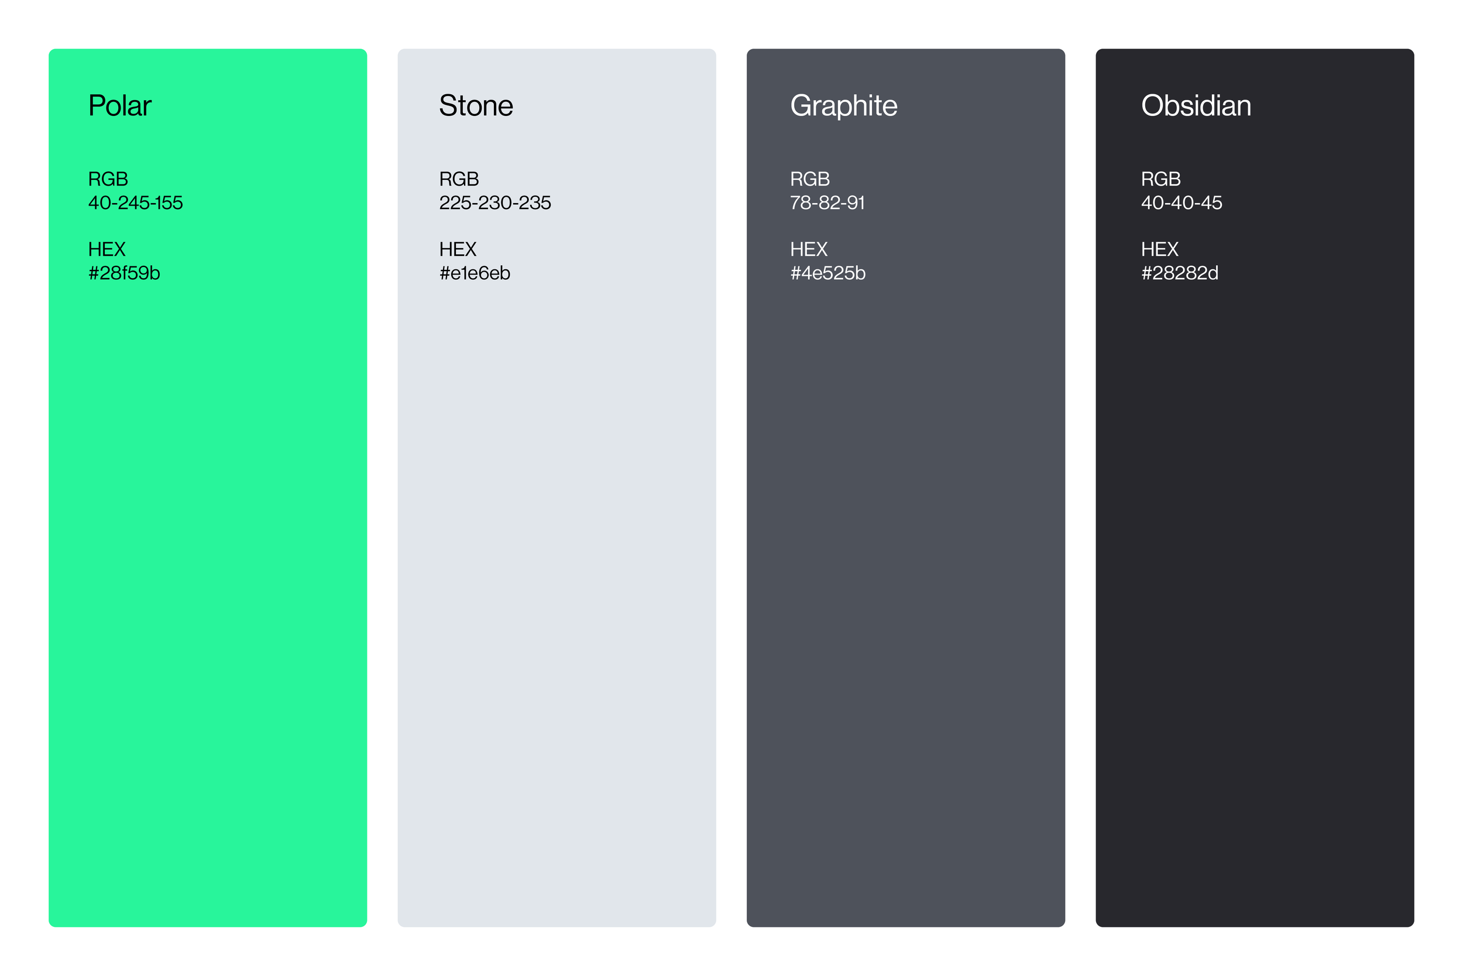Click the Polar green color swatch
Viewport: 1463px width, 976px height.
point(208,560)
